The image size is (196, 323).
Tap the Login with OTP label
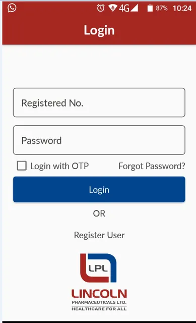click(59, 166)
